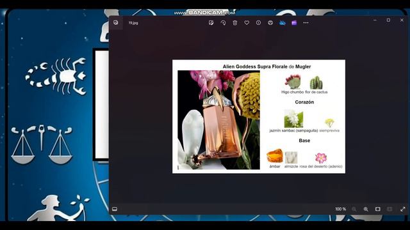Close the Photos window

pos(402,20)
